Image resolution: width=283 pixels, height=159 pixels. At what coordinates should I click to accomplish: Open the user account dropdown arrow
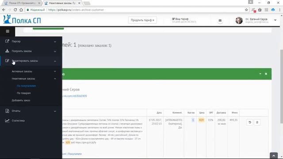pos(275,20)
